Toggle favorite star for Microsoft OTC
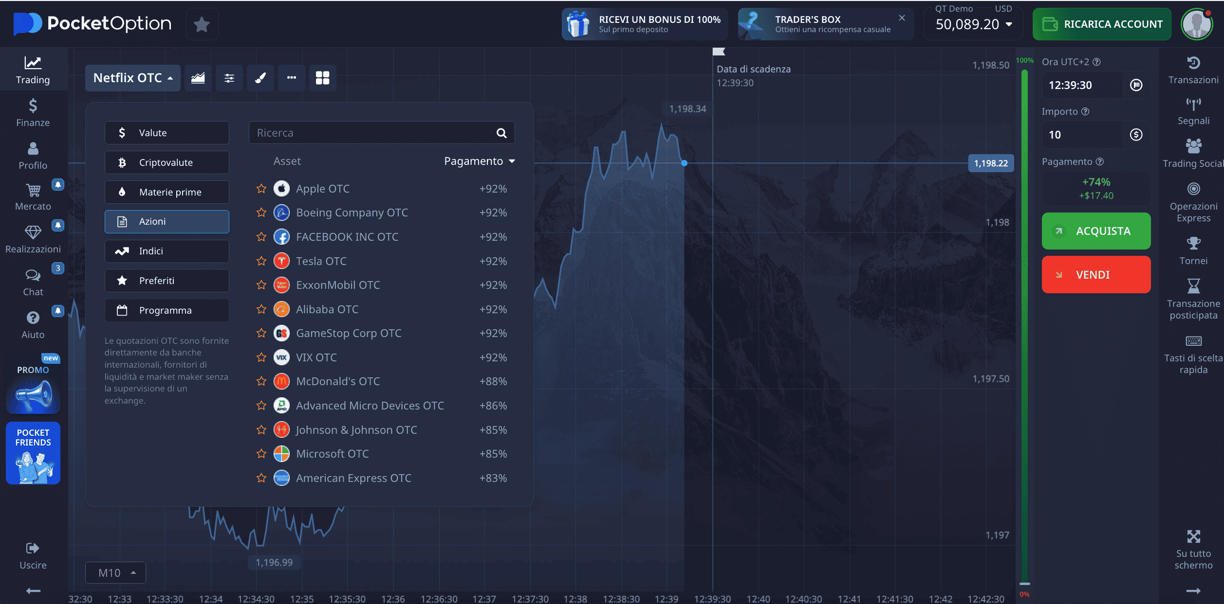Viewport: 1224px width, 604px height. click(x=261, y=454)
